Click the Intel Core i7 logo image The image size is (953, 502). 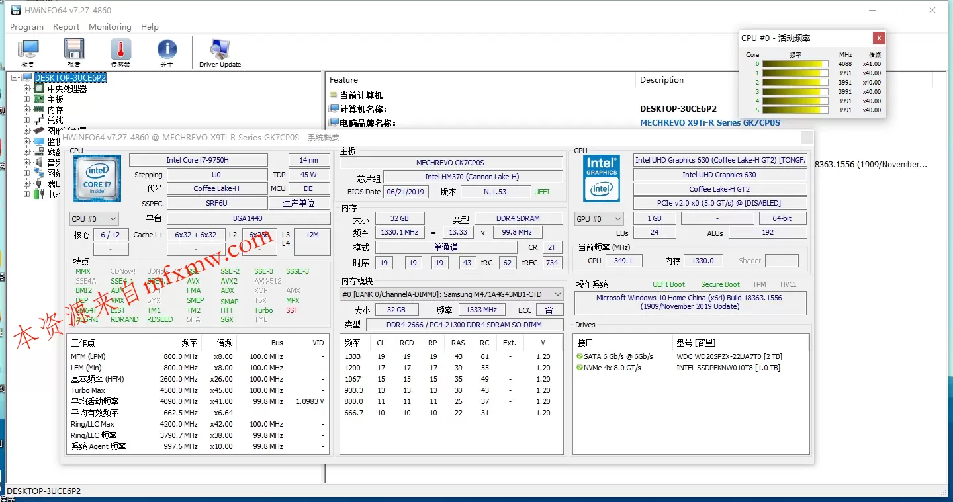point(97,179)
